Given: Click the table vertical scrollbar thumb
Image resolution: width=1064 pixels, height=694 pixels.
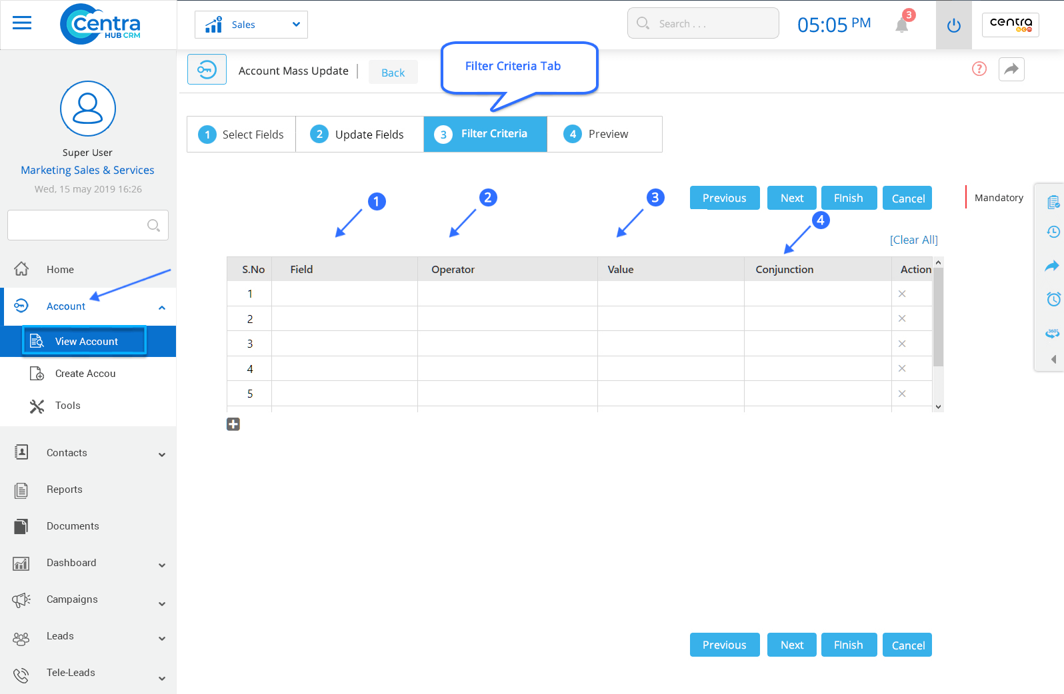Looking at the screenshot, I should click(938, 317).
